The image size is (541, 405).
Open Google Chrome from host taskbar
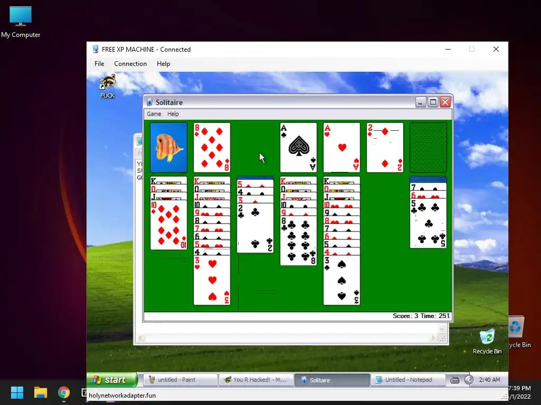(x=64, y=392)
